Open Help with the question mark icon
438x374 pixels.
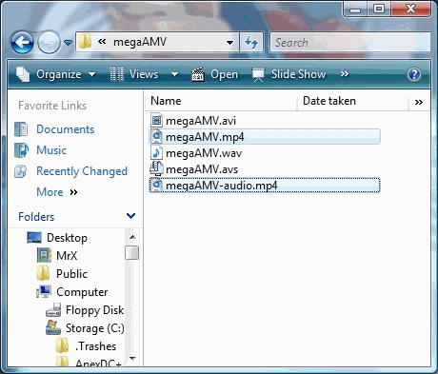pos(414,74)
